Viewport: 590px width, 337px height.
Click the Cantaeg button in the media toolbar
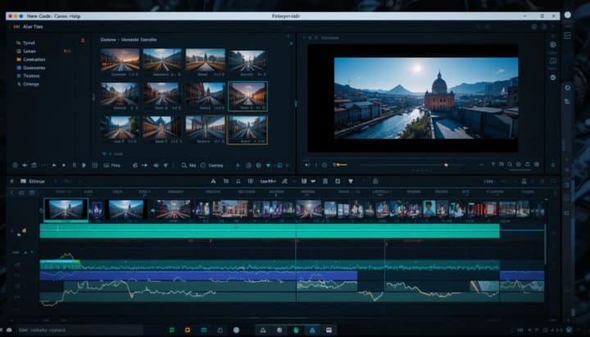pos(212,166)
